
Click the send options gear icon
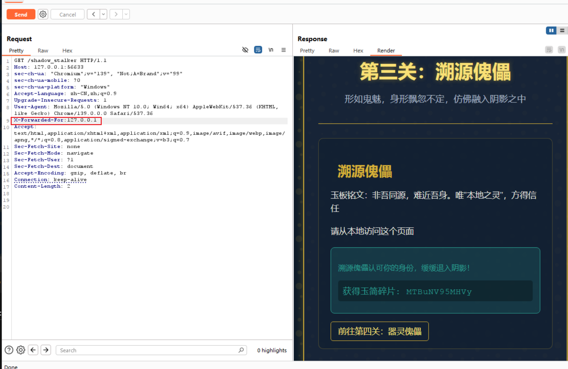tap(43, 14)
